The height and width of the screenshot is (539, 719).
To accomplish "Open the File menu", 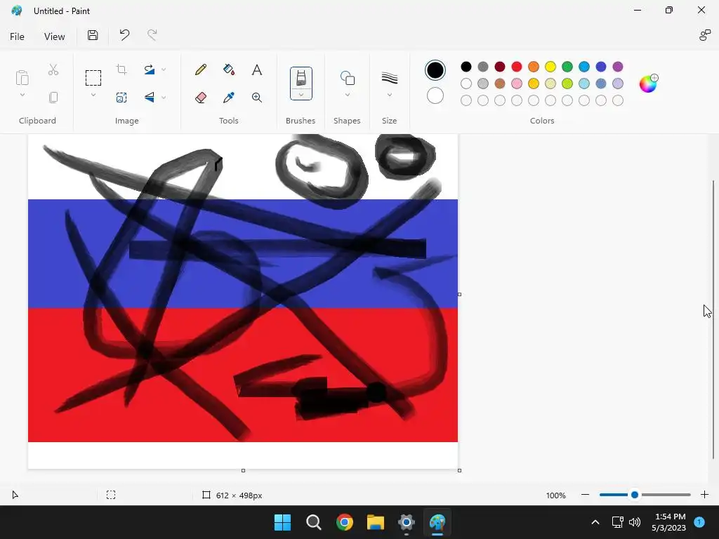I will (17, 36).
